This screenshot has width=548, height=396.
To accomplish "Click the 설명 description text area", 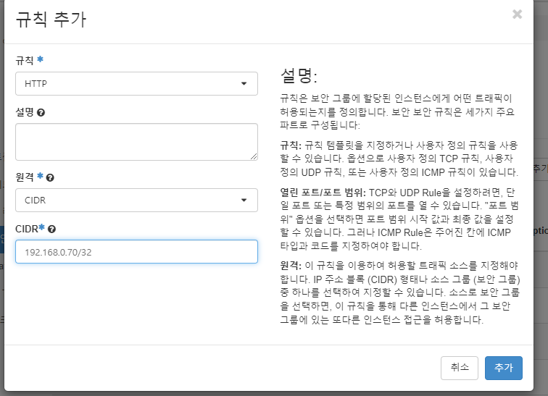I will (x=137, y=142).
